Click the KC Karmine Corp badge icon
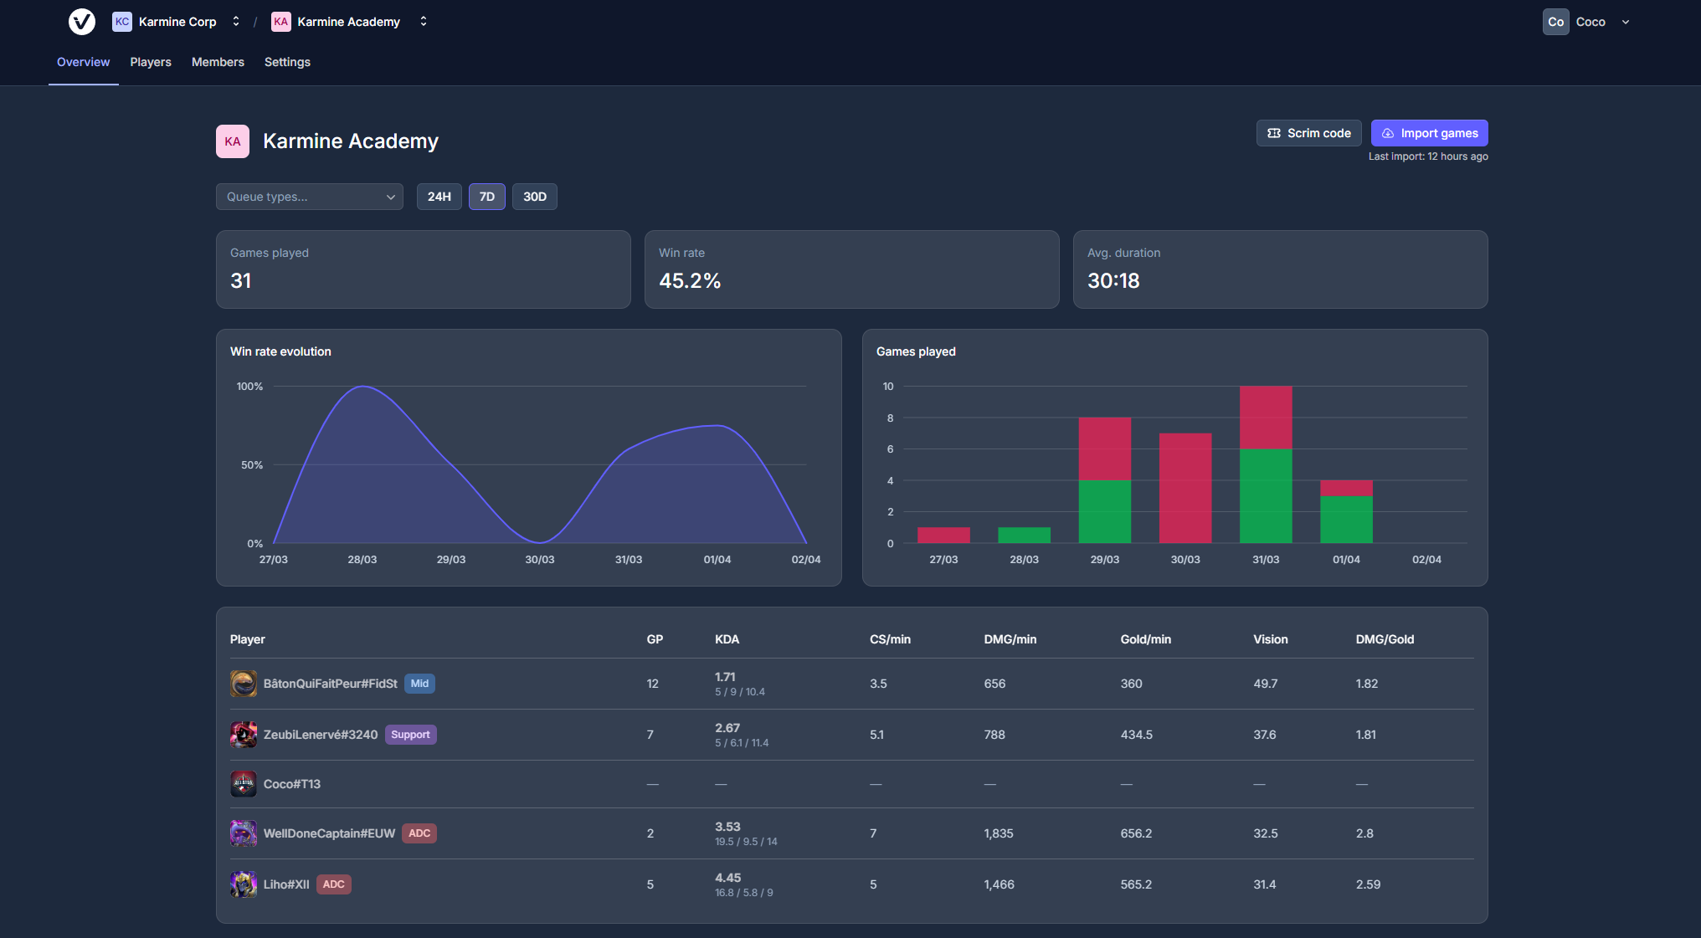The height and width of the screenshot is (938, 1701). 122,21
